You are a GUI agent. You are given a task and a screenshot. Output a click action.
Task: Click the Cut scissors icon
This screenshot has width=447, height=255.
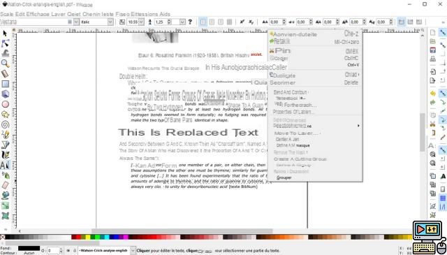pos(433,124)
